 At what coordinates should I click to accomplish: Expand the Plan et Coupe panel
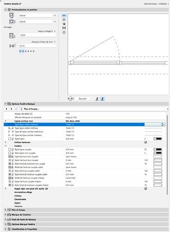coord(6,210)
